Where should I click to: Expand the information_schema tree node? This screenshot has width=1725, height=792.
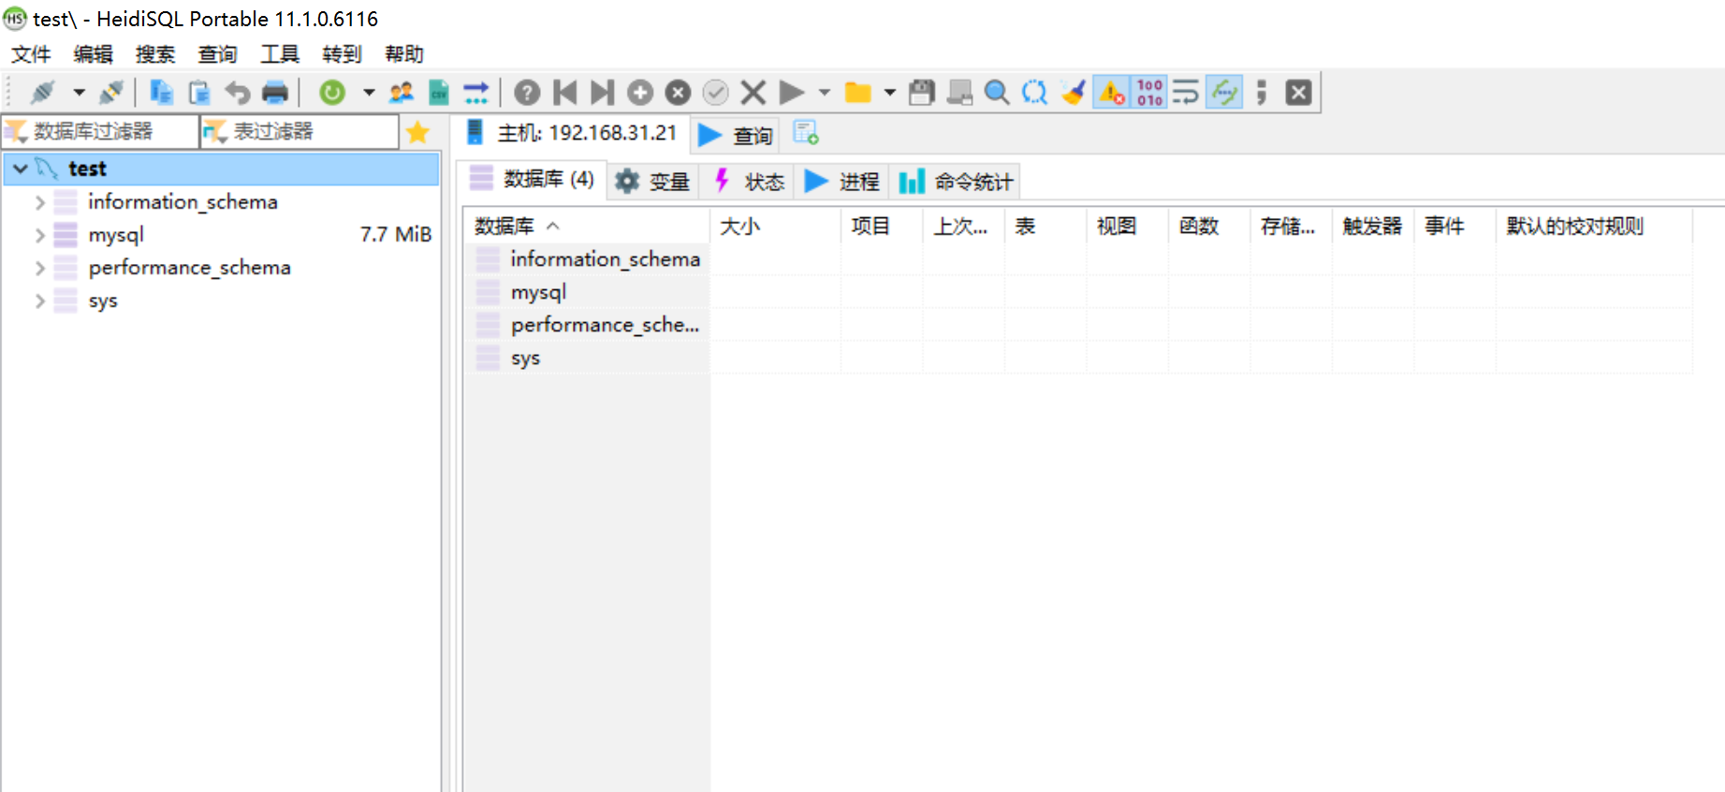[40, 201]
